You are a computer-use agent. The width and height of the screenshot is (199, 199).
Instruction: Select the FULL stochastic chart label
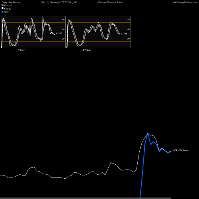[87, 50]
